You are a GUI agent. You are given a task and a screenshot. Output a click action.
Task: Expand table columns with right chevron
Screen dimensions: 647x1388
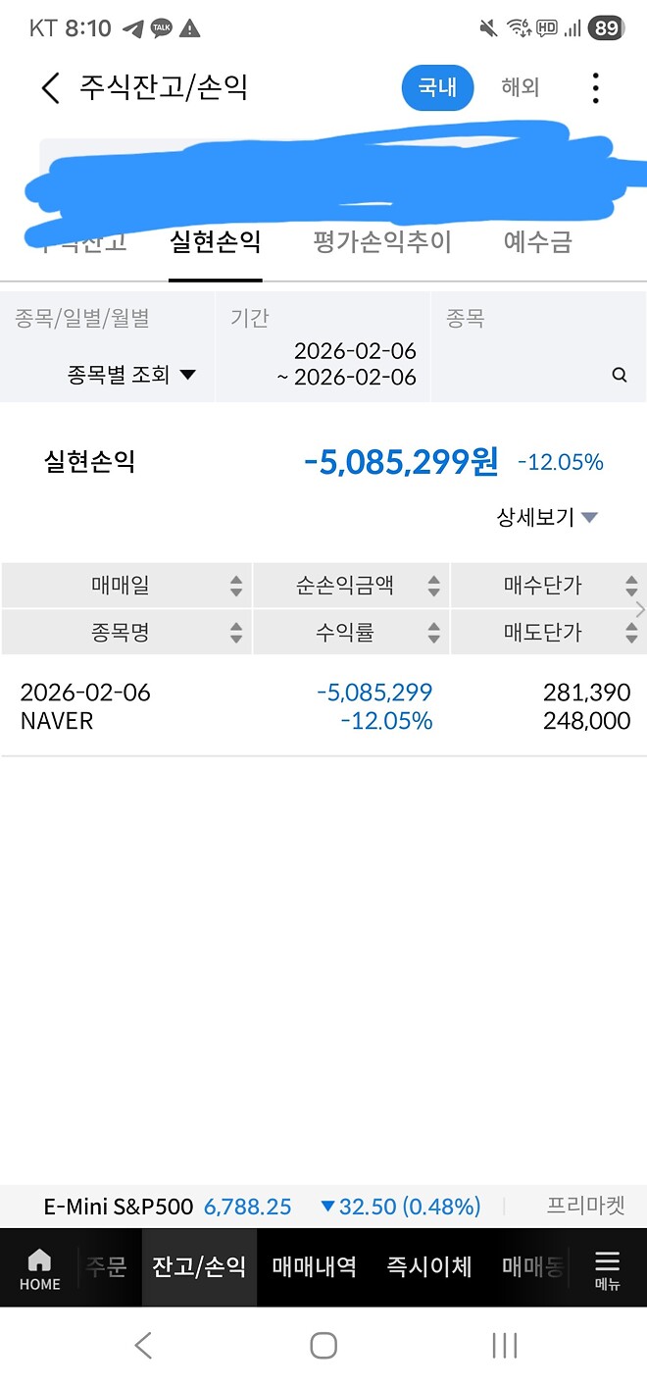639,609
